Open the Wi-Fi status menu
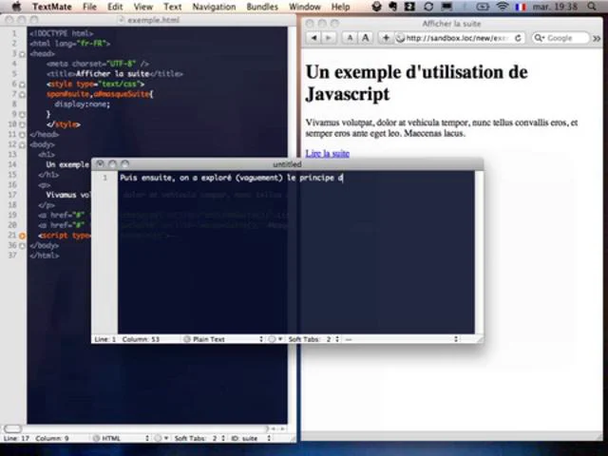 coord(503,7)
